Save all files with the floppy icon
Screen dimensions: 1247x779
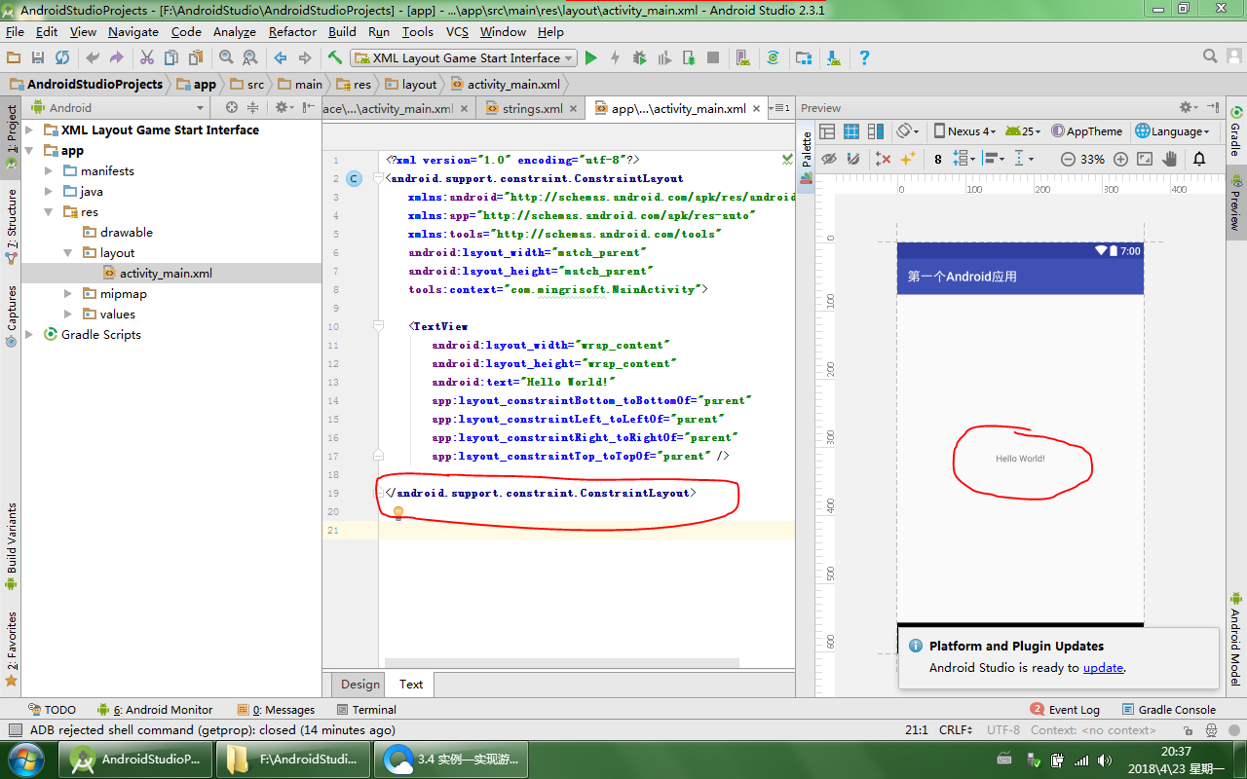pos(38,58)
